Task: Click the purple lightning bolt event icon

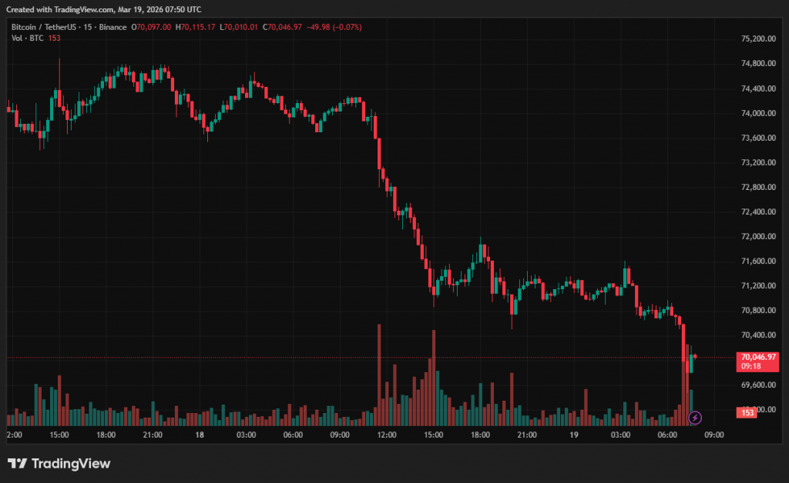Action: (695, 418)
